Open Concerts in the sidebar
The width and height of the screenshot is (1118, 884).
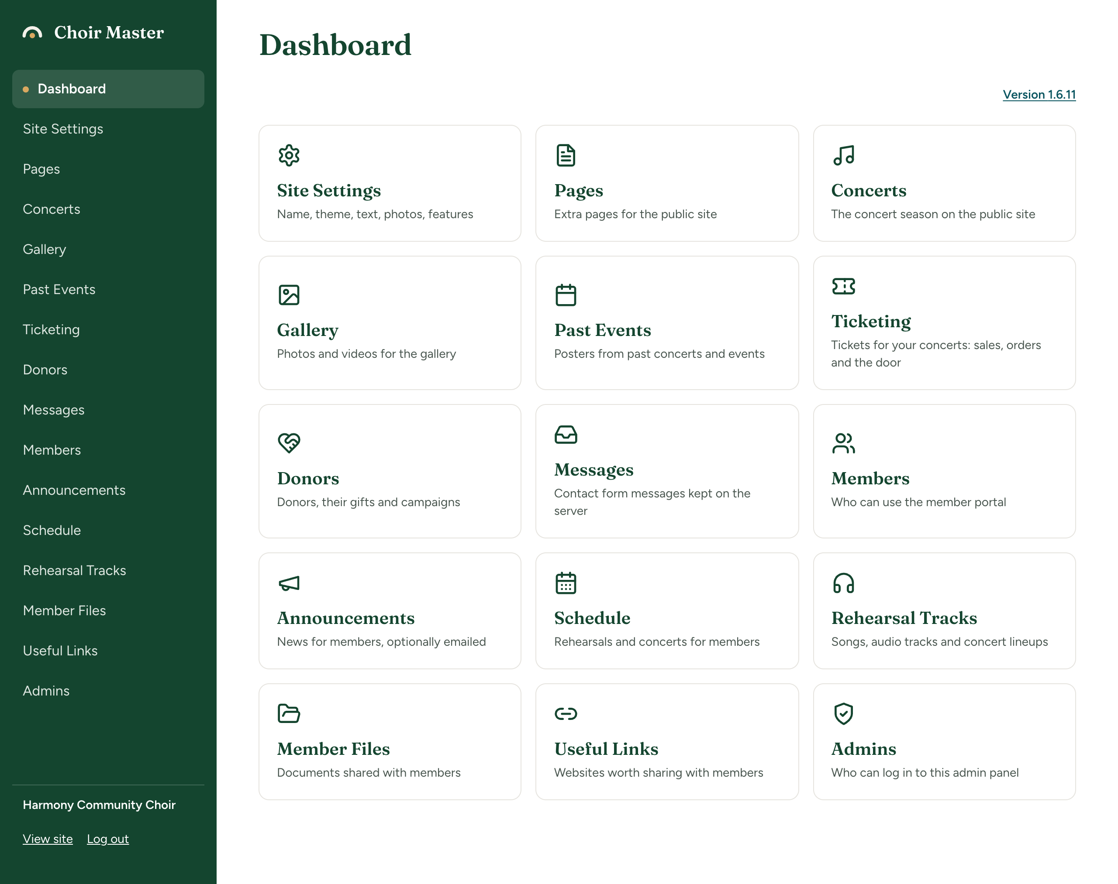[x=108, y=209]
